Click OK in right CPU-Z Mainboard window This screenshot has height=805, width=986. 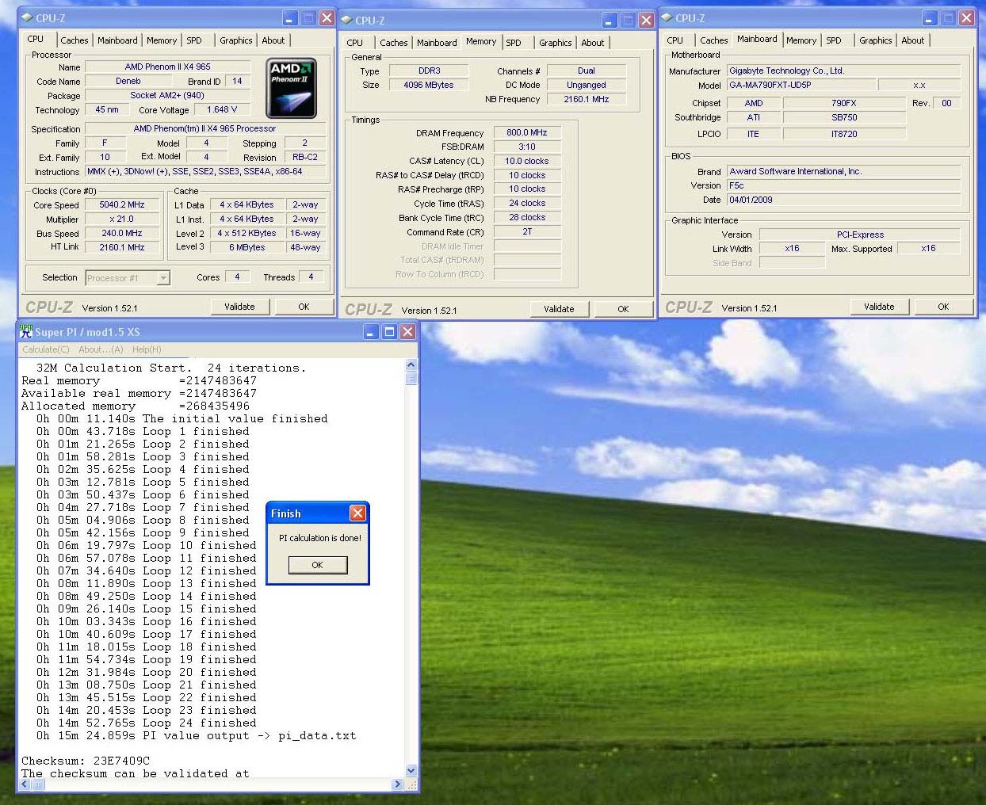coord(943,307)
